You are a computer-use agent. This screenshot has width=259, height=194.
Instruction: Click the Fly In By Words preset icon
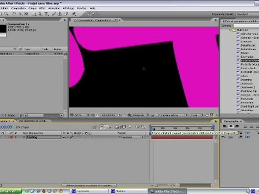(238, 64)
